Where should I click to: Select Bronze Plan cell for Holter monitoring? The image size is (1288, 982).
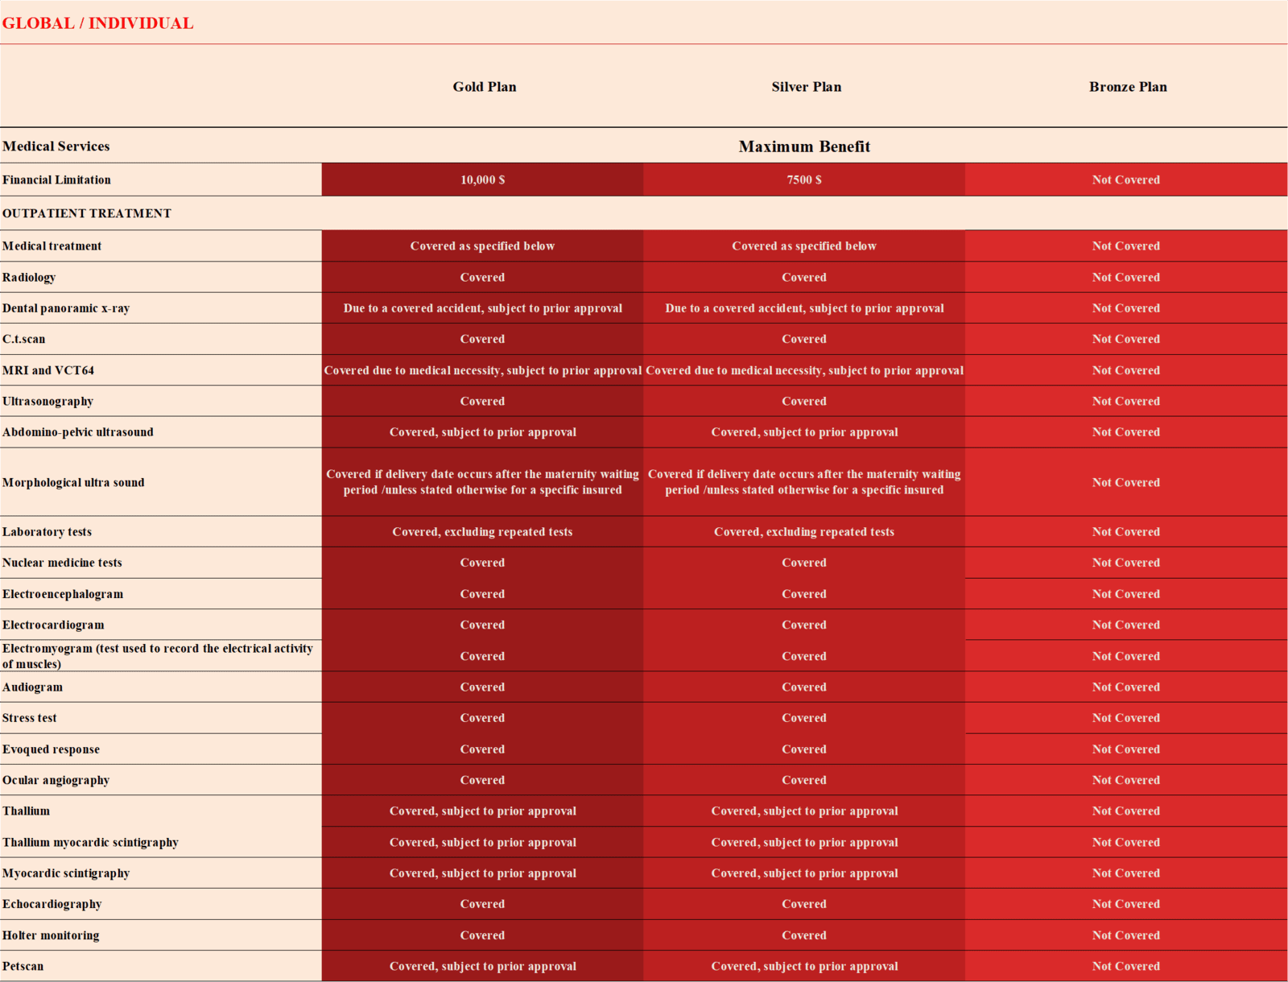pos(1125,935)
